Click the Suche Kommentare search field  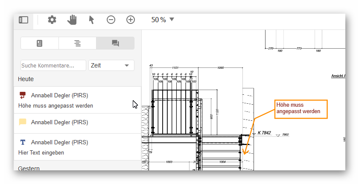[53, 65]
